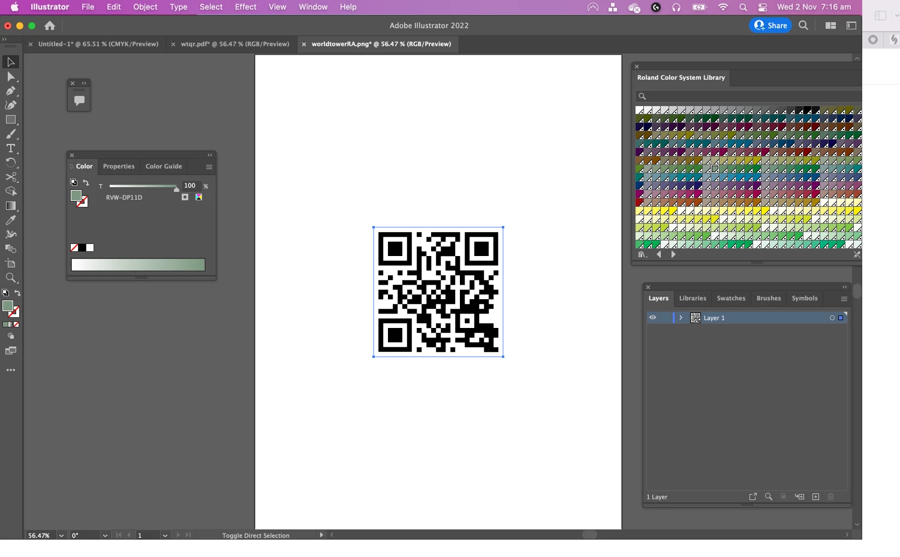Viewport: 900px width, 557px height.
Task: Select the Pen tool
Action: (x=10, y=91)
